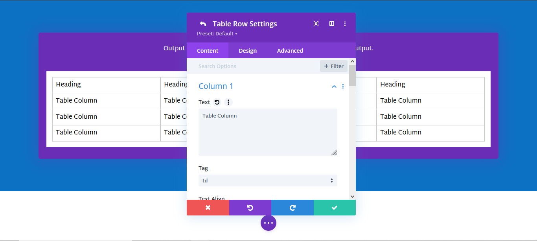537x241 pixels.
Task: Click the Filter button
Action: (334, 66)
